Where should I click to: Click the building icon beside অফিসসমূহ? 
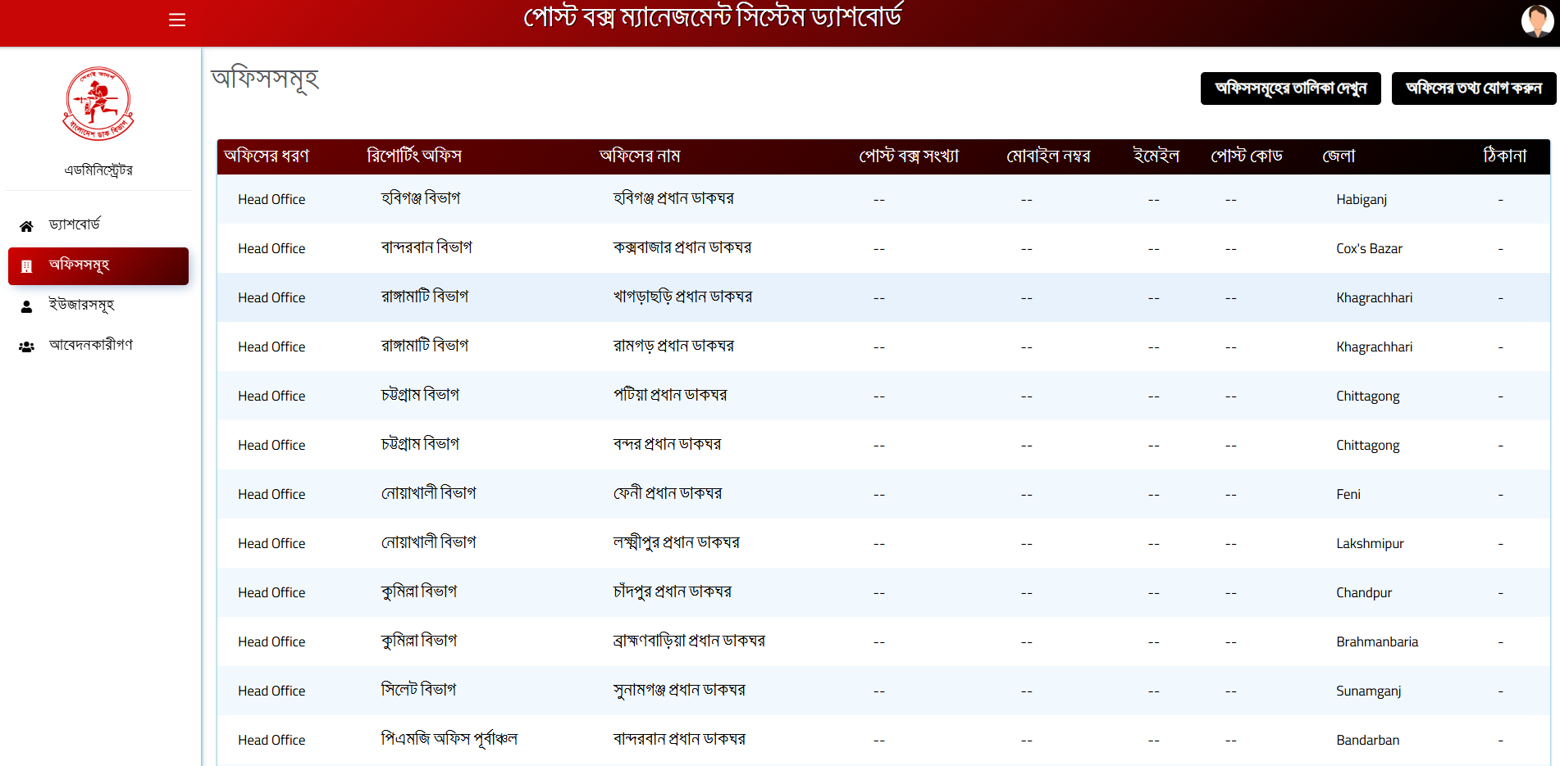(26, 266)
